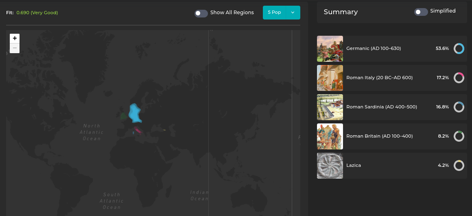This screenshot has width=472, height=216.
Task: Click the 53.6% value
Action: [442, 48]
